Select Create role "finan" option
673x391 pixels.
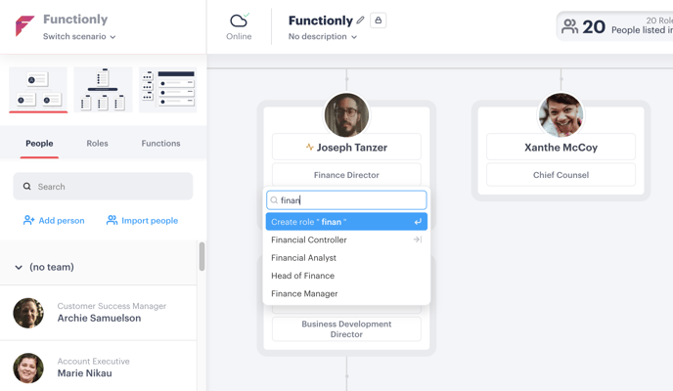point(346,222)
